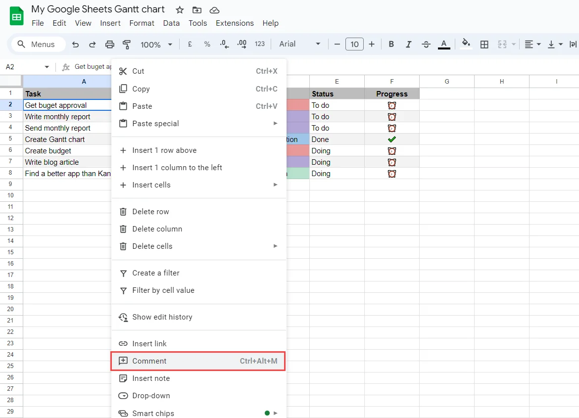The height and width of the screenshot is (418, 579).
Task: Click the Redo arrow
Action: 93,45
